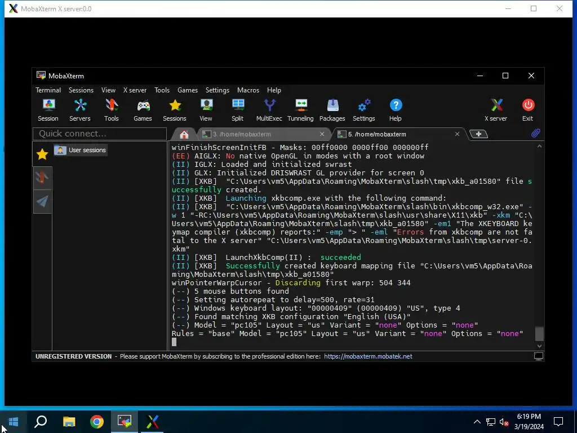Open the notification center icon
Viewport: 577px width, 433px height.
pyautogui.click(x=558, y=422)
